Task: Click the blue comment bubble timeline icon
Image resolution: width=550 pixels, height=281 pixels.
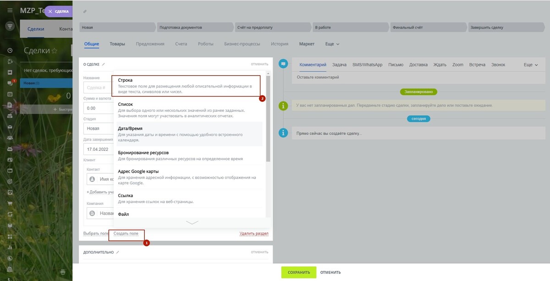Action: point(283,64)
